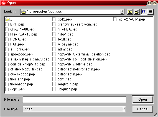This screenshot has width=158, height=117.
Task: Click the Cancel button
Action: click(142, 109)
